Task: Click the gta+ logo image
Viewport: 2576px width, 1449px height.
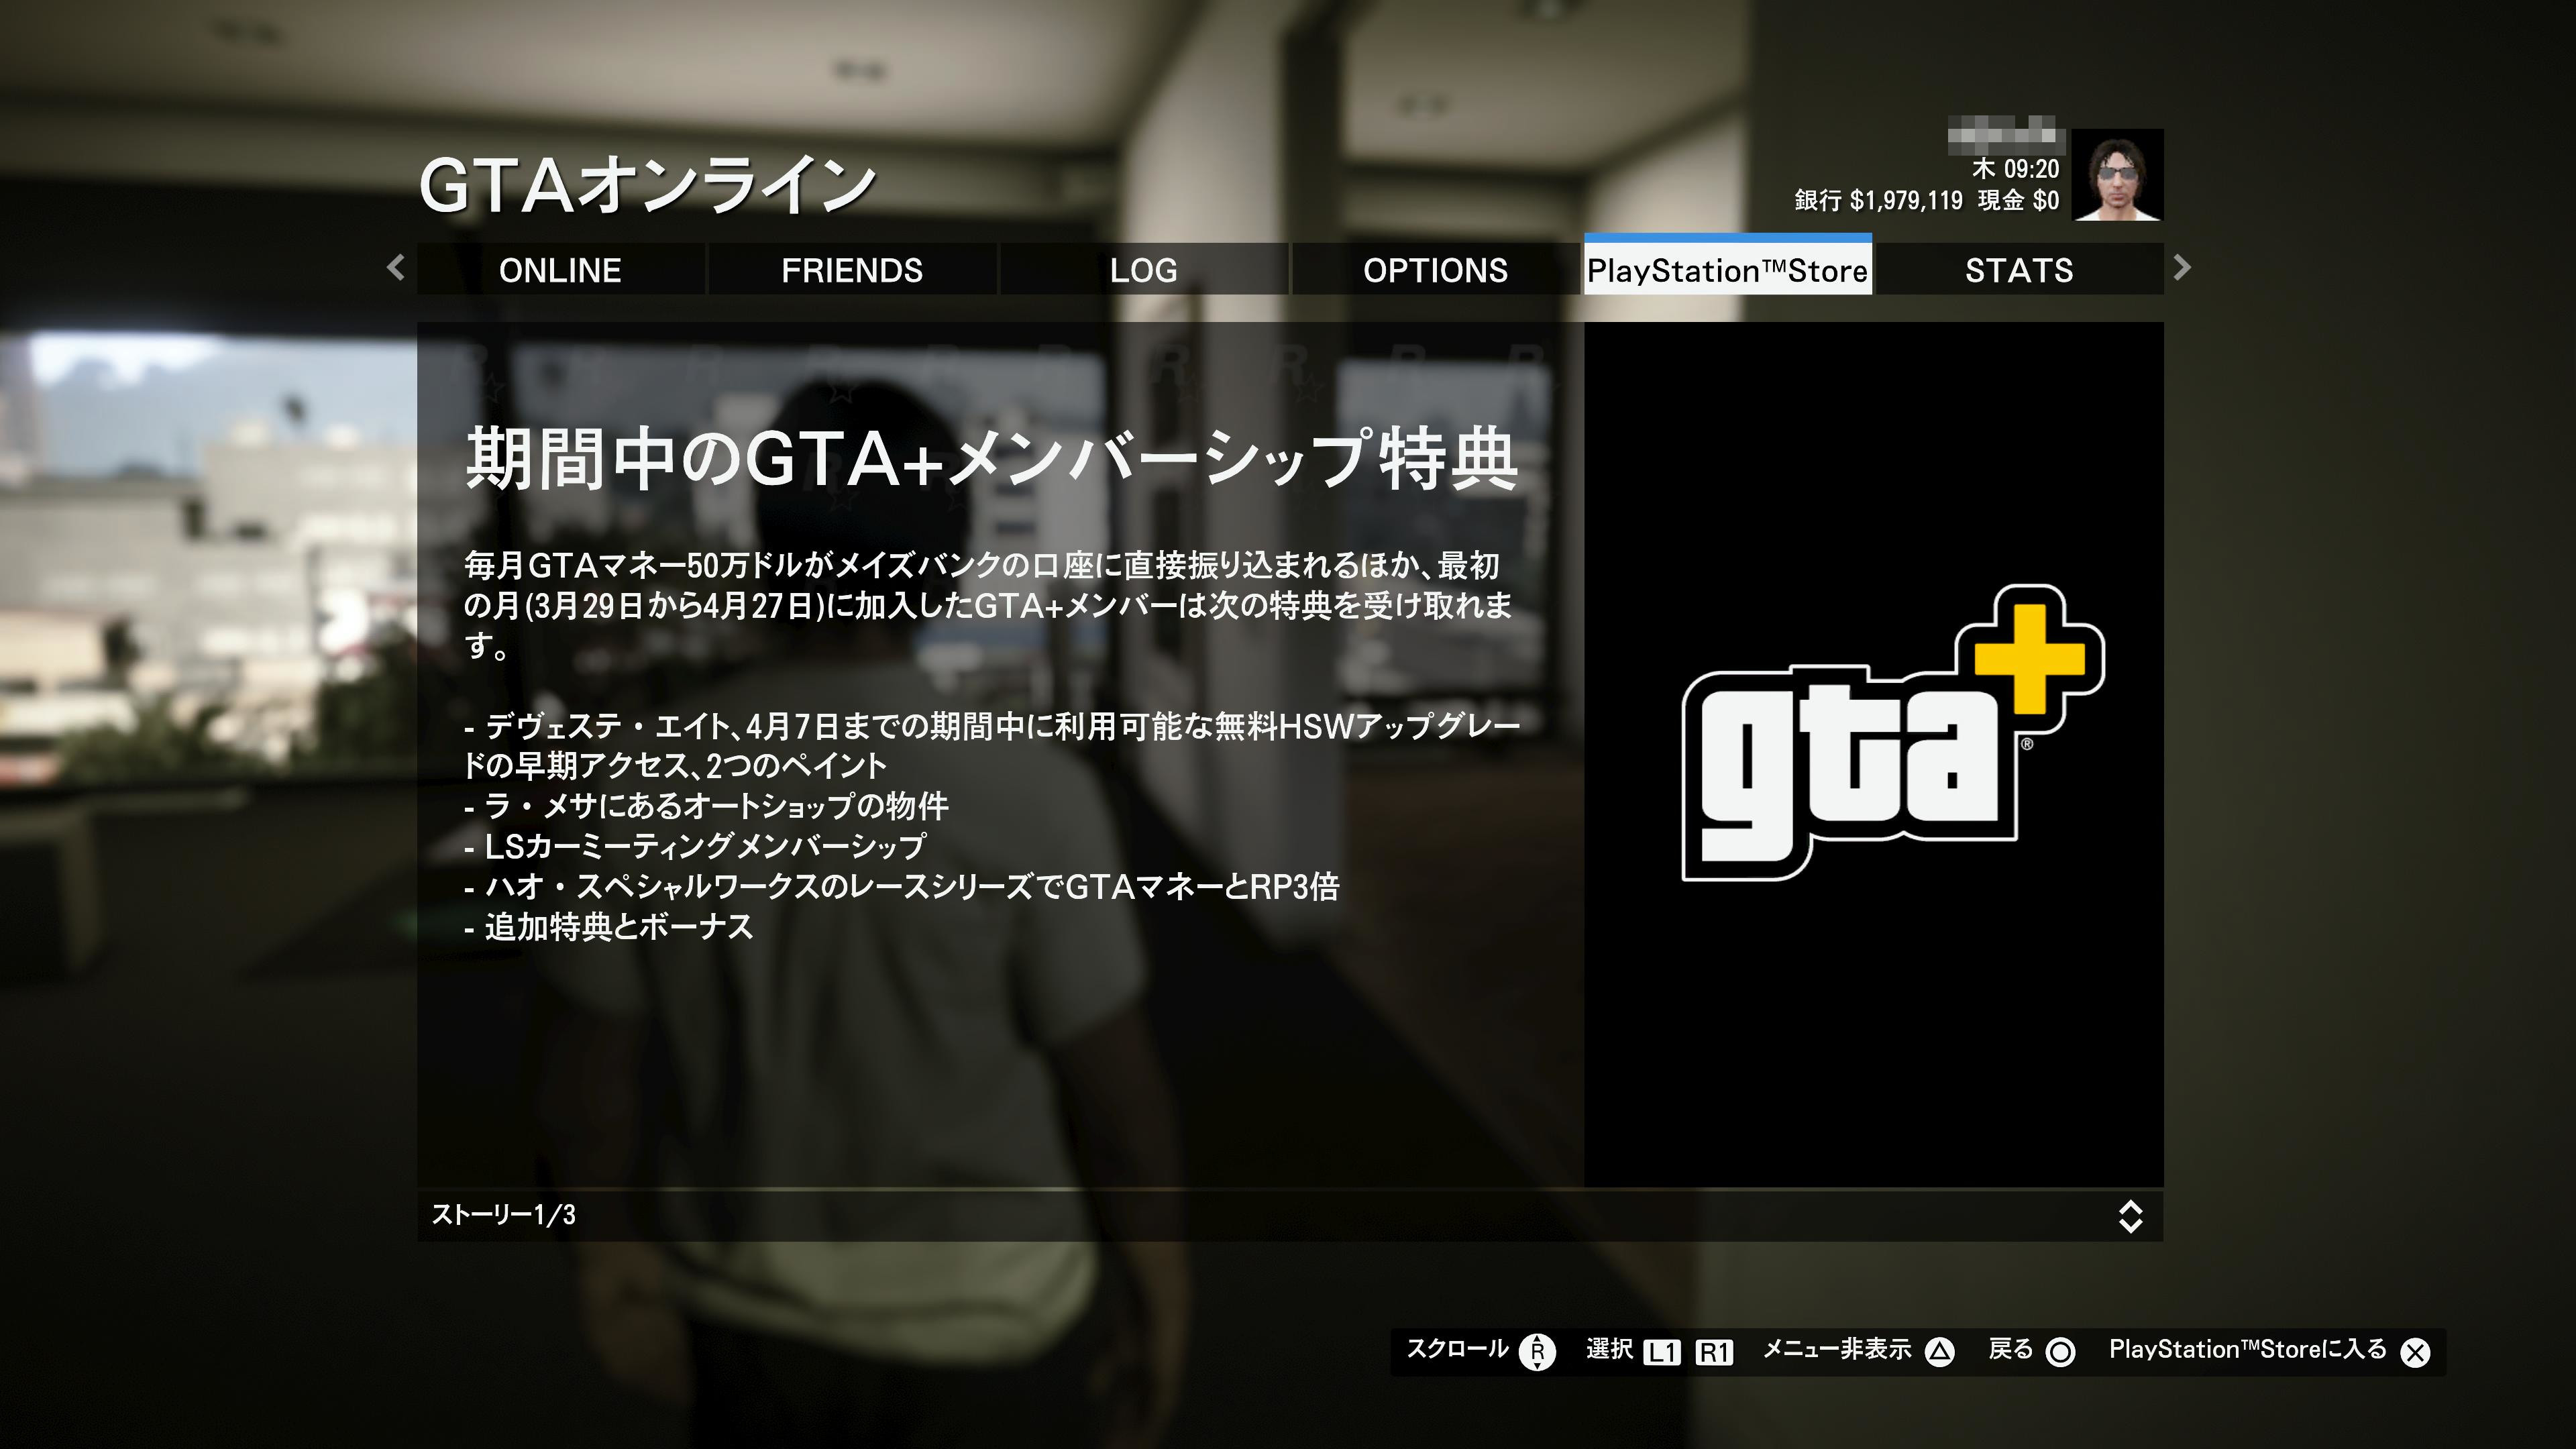Action: pos(1893,732)
